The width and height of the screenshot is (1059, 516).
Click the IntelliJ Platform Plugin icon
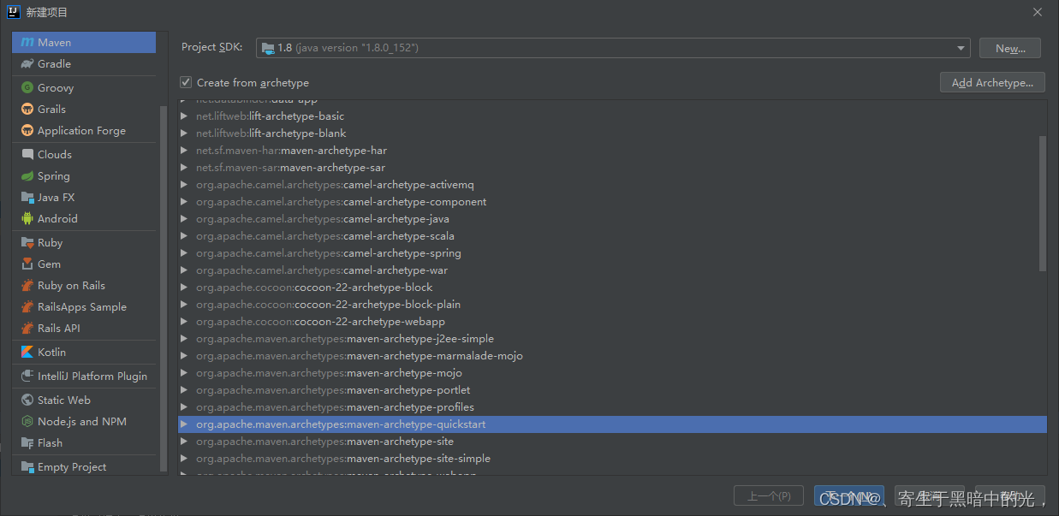[x=27, y=376]
